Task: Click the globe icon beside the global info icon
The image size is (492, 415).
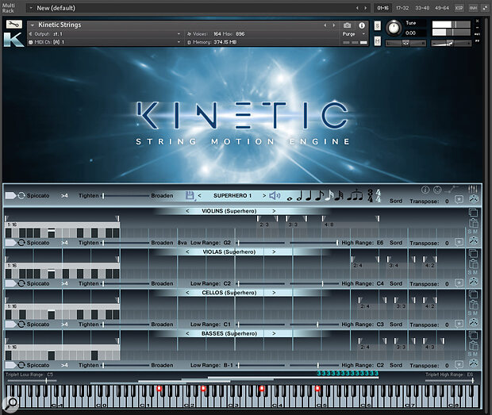Action: click(437, 190)
